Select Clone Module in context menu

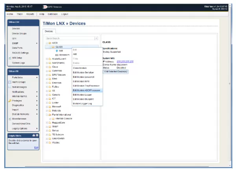[81, 68]
